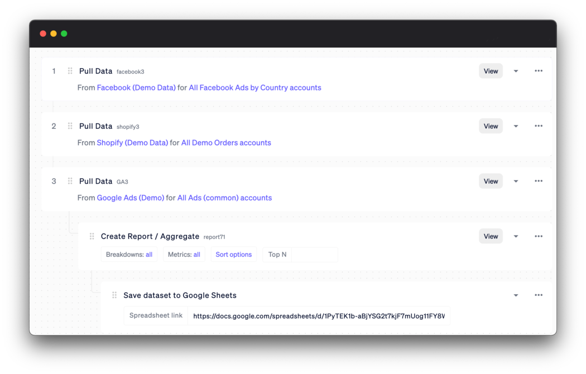Open the more options menu for GA3 step

click(x=538, y=181)
